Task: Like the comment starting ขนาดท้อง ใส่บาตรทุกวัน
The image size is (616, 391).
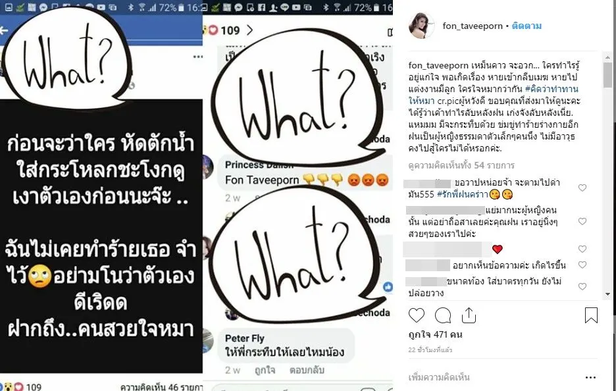Action: [582, 286]
